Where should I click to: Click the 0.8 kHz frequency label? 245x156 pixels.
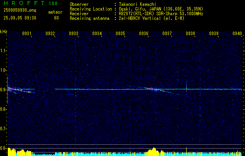[3, 109]
